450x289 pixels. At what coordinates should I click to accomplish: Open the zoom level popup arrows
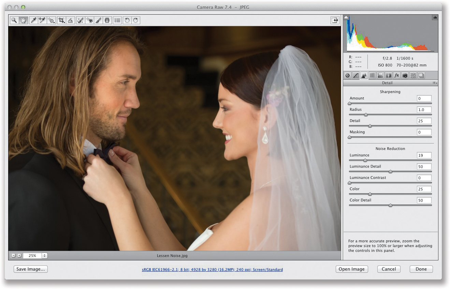[x=45, y=256]
